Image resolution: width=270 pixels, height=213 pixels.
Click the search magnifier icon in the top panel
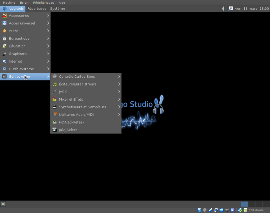pyautogui.click(x=231, y=9)
